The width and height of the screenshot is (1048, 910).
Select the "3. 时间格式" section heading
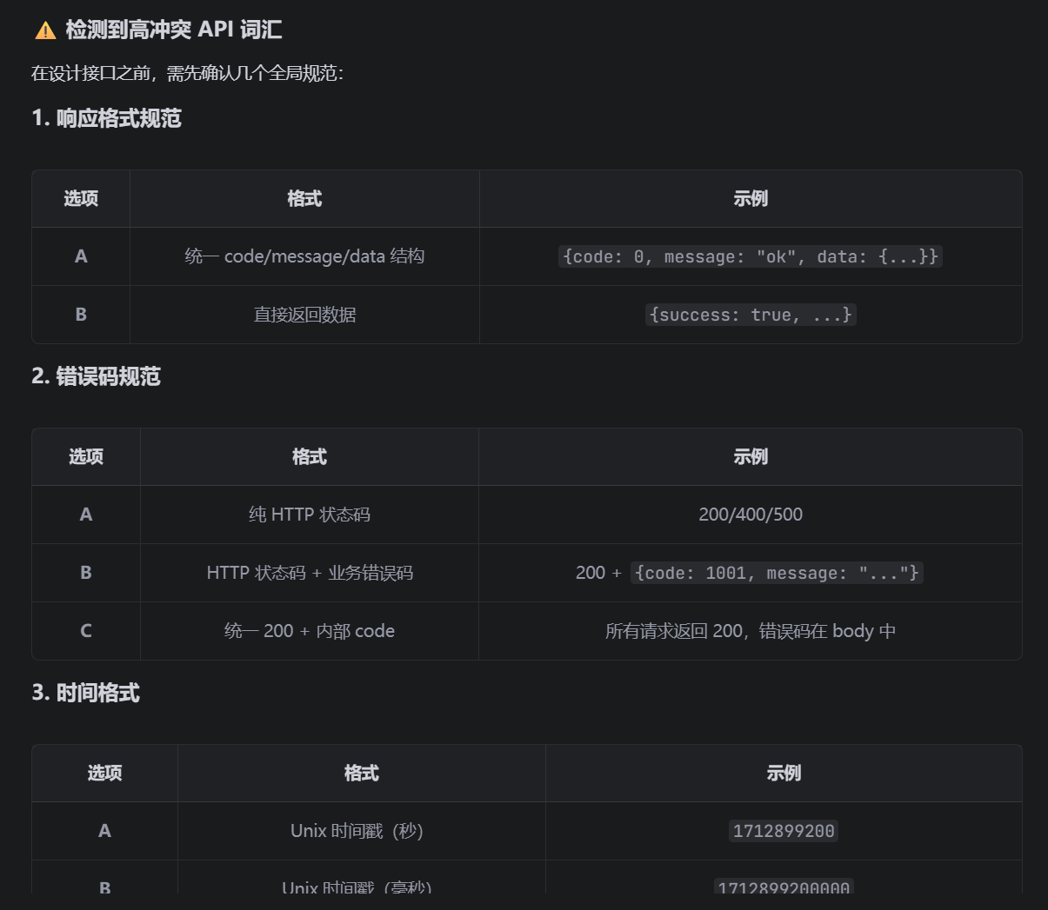[x=85, y=693]
